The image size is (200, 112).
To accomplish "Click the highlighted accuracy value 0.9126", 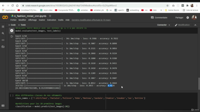I will [111, 86].
